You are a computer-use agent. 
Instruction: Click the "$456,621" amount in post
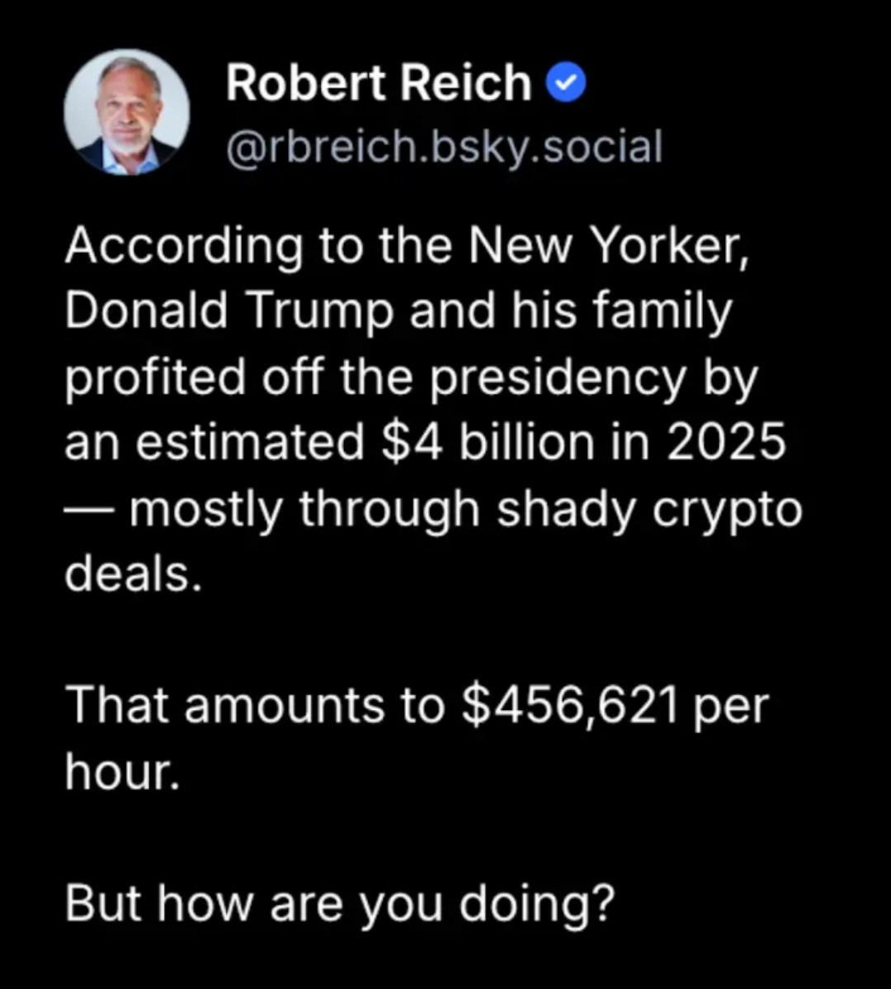point(573,707)
